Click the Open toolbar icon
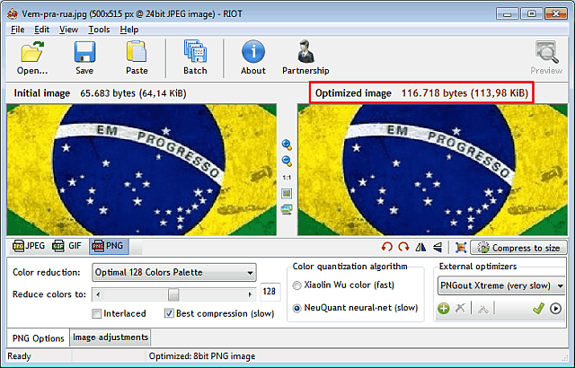Screen dimensions: 575x368 pyautogui.click(x=31, y=57)
